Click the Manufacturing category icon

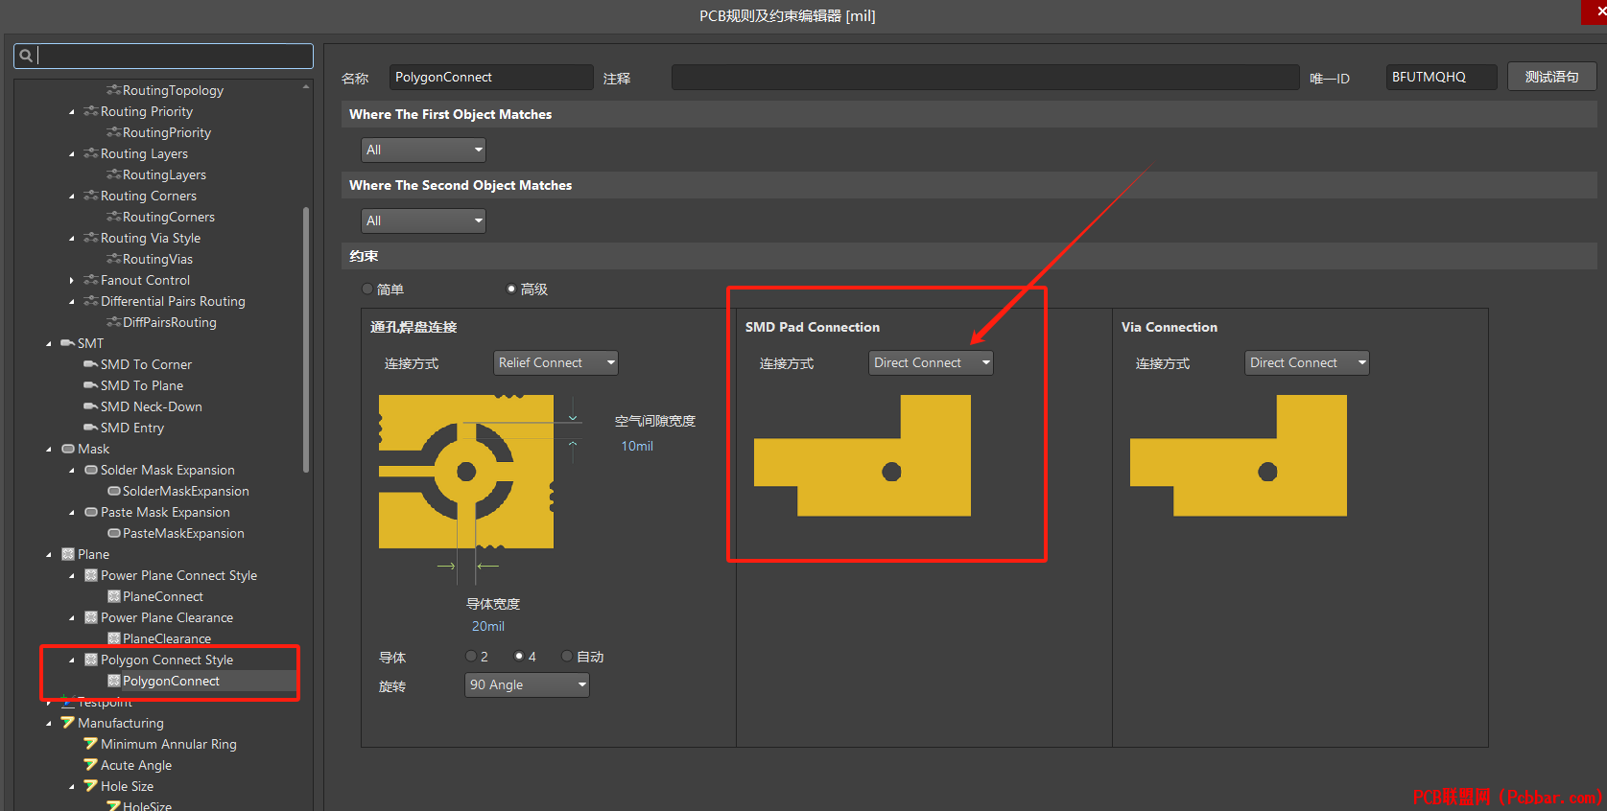(67, 723)
